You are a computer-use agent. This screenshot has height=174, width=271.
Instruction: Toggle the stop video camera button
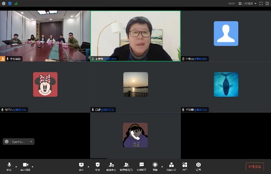25,166
